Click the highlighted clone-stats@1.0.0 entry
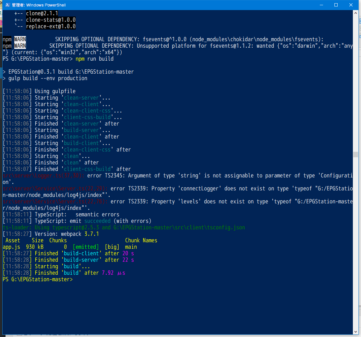 [51, 20]
